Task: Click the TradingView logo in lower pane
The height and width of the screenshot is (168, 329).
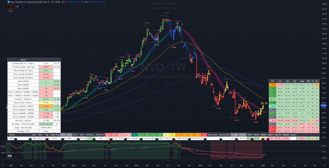Action: click(10, 156)
